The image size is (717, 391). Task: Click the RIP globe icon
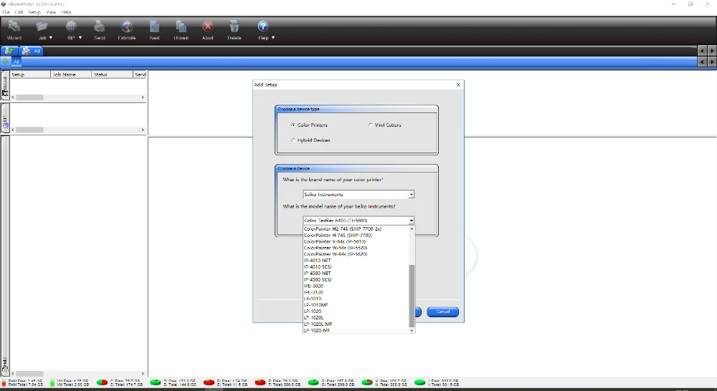[x=71, y=26]
